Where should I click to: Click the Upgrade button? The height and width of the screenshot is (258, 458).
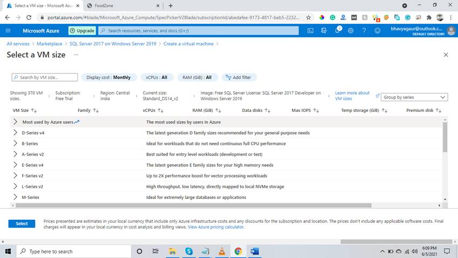tap(82, 30)
